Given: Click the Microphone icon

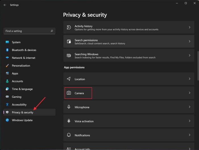Looking at the screenshot, I should click(x=69, y=107).
